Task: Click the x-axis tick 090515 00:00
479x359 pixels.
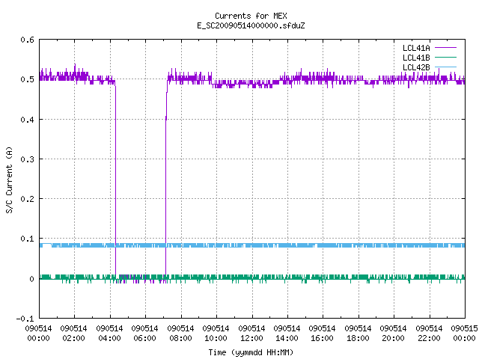Action: (464, 334)
